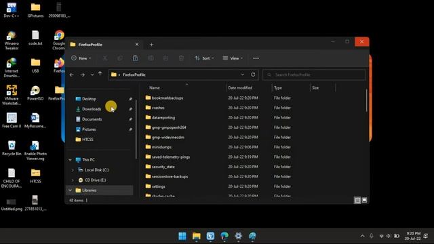Click the Delete trash icon in toolbar
The height and width of the screenshot is (244, 434).
[x=181, y=58]
